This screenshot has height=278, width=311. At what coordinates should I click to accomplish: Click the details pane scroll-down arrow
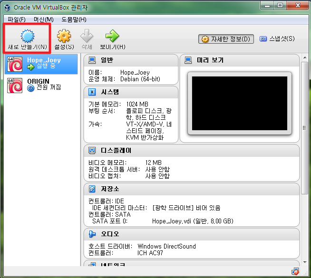point(305,262)
